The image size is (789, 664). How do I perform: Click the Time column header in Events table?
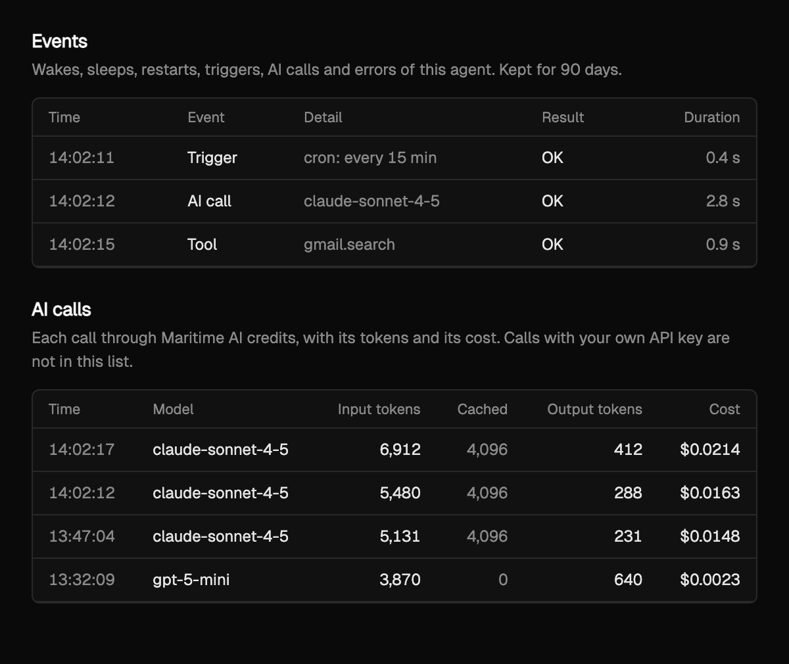[64, 118]
